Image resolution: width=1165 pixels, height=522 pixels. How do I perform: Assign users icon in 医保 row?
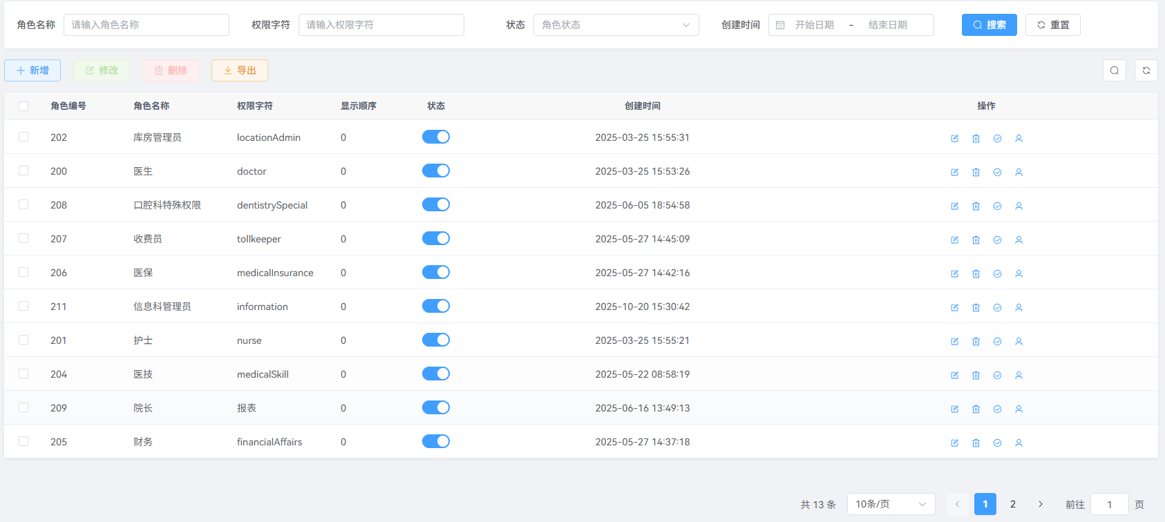pyautogui.click(x=1019, y=273)
